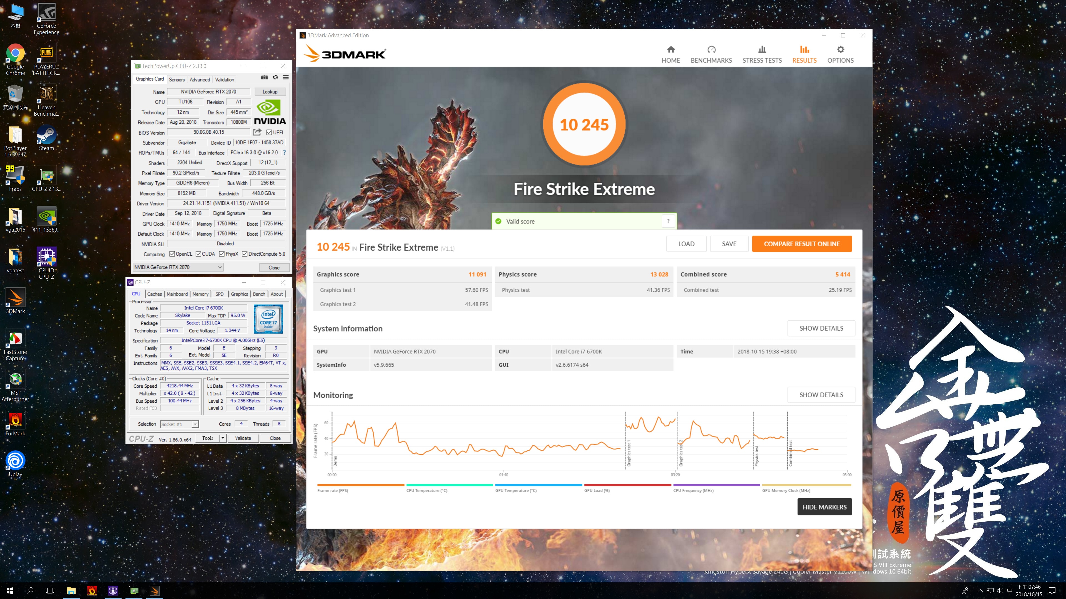Toggle Frame rate (FPS) legend line
1066x599 pixels.
pos(360,488)
